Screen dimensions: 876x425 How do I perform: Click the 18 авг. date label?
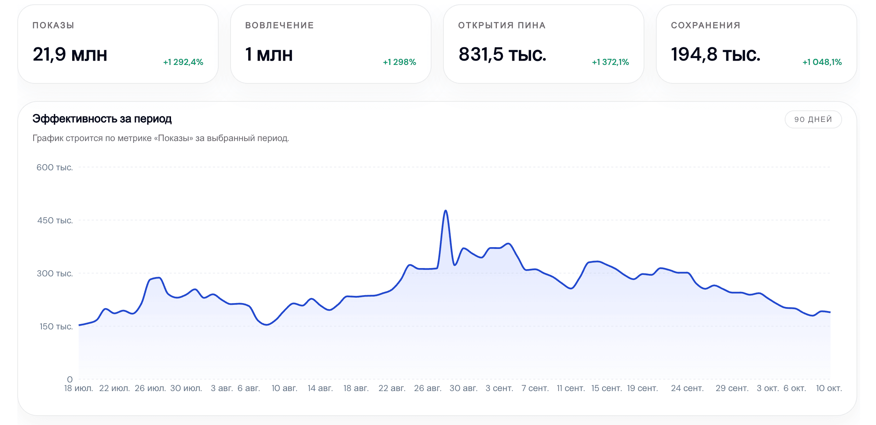point(356,388)
